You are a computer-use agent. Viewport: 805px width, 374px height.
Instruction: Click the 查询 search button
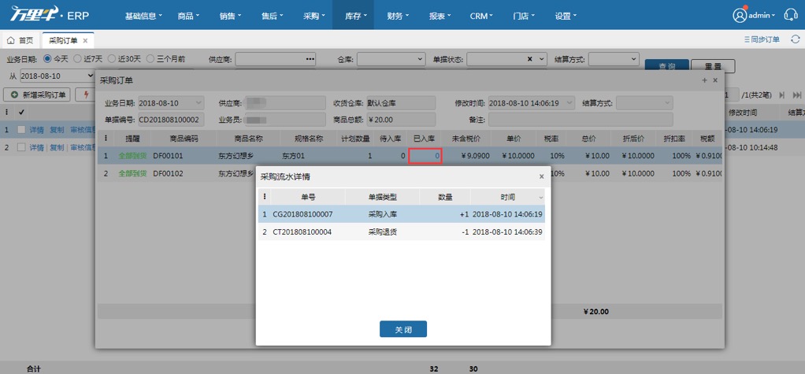(x=667, y=66)
